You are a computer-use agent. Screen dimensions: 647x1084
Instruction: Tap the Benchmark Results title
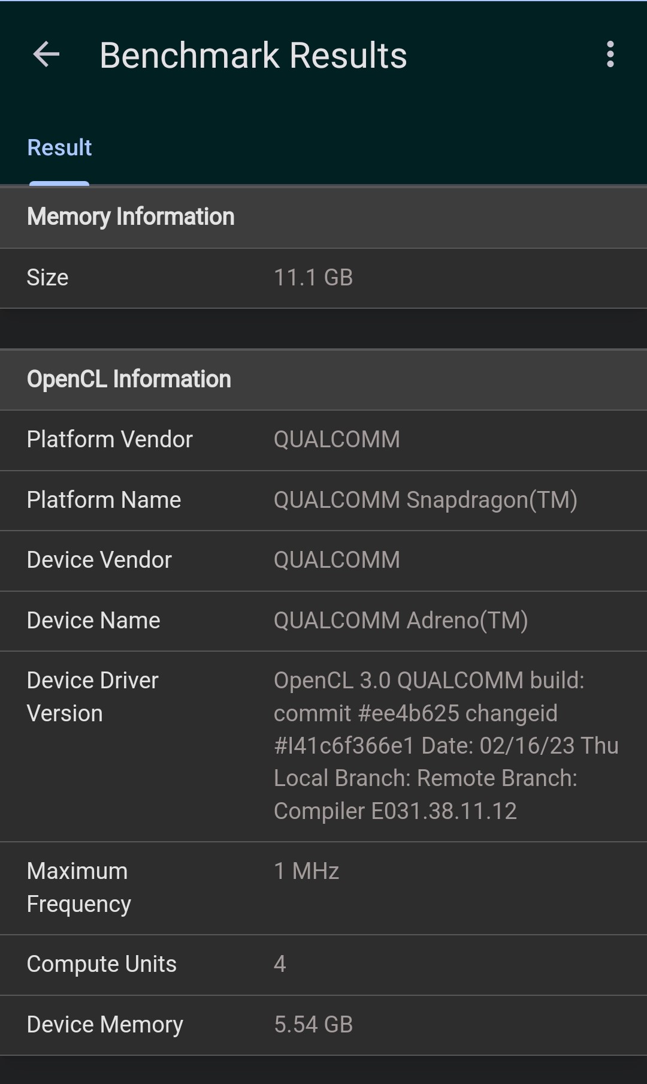click(x=253, y=55)
